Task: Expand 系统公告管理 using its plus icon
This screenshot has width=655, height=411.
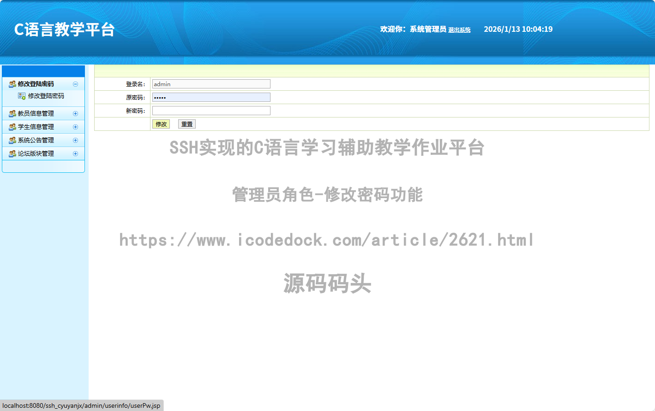Action: [75, 140]
